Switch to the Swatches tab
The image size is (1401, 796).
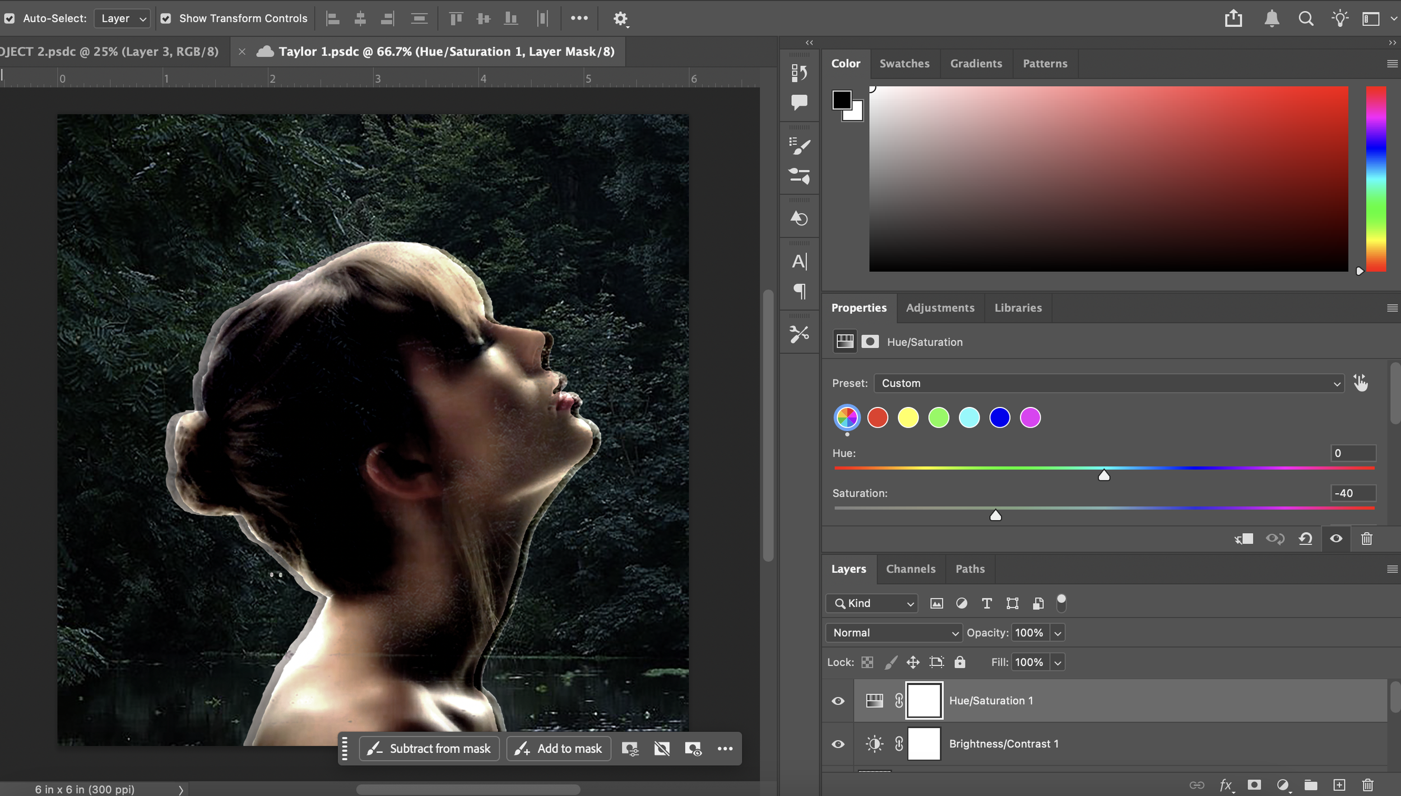pyautogui.click(x=904, y=63)
